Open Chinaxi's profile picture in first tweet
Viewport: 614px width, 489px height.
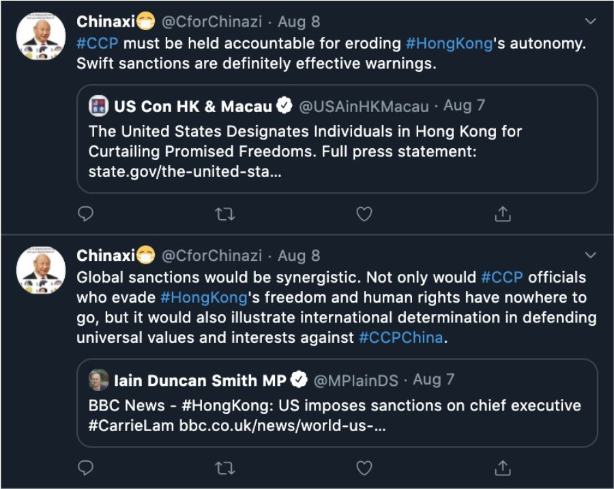tap(41, 36)
